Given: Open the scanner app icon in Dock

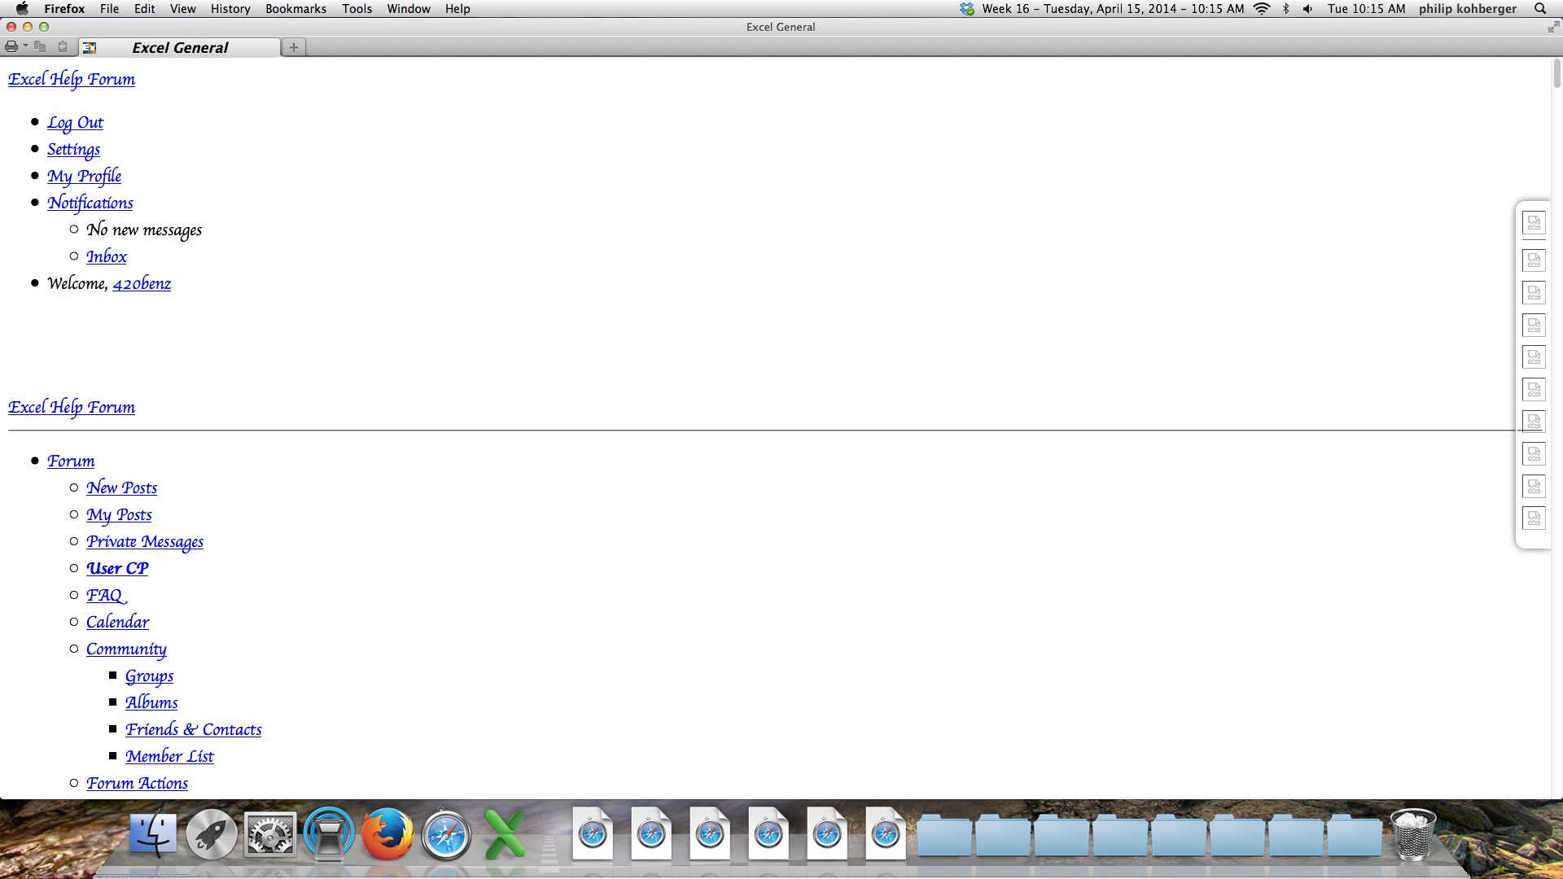Looking at the screenshot, I should [329, 834].
